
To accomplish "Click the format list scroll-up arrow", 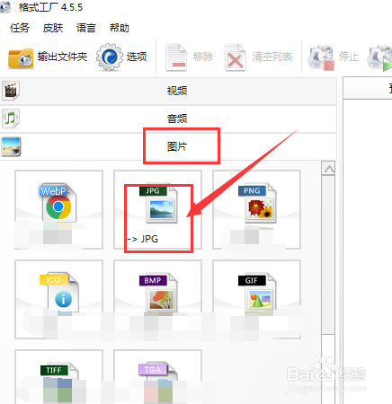I will tap(329, 169).
